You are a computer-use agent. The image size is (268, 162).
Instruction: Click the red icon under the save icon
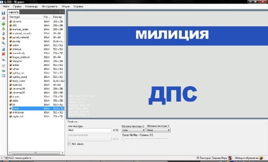tap(3, 18)
